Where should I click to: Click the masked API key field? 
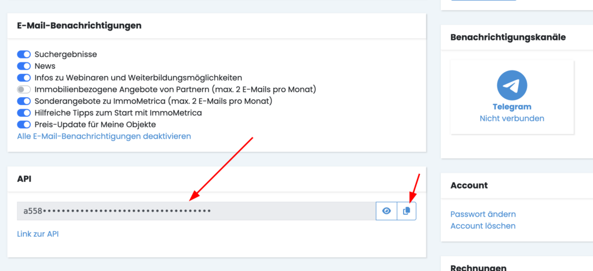click(197, 211)
